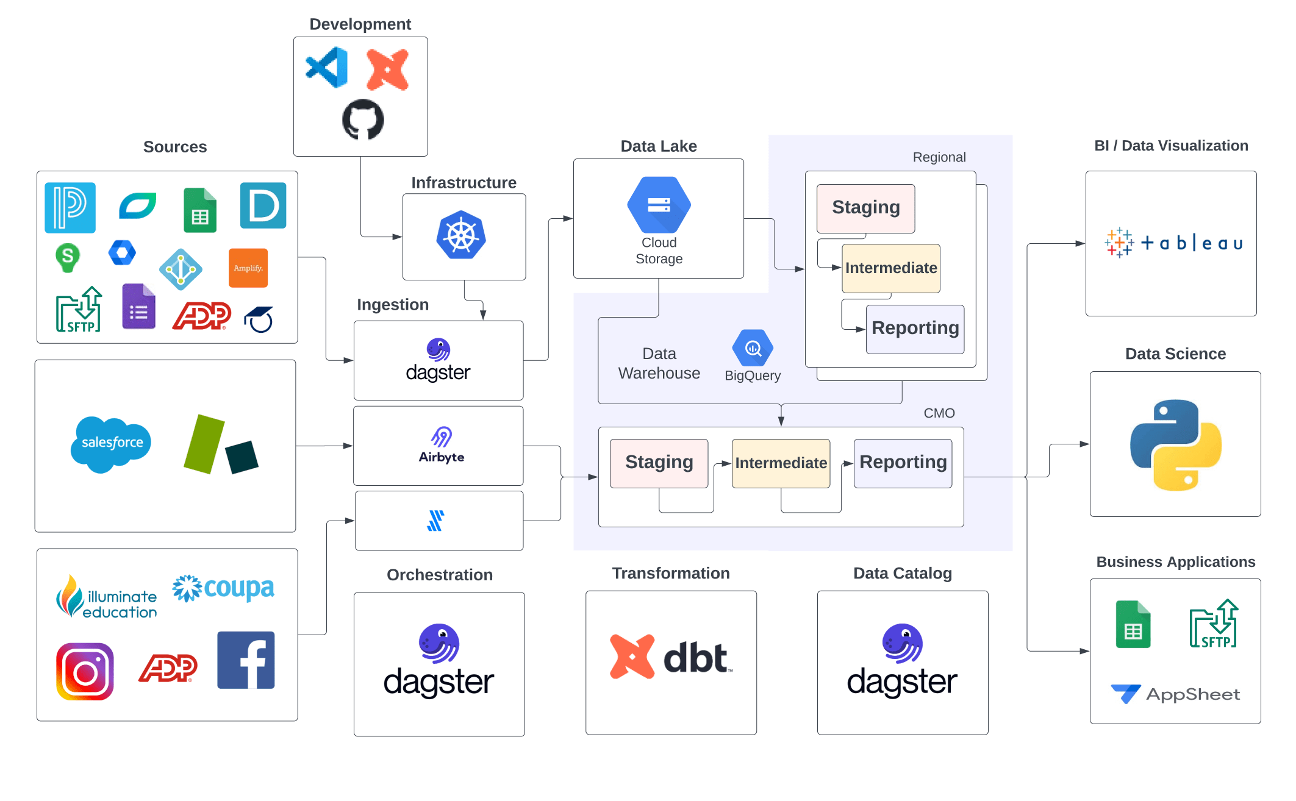Click the Regional label
The image size is (1296, 801).
coord(939,157)
